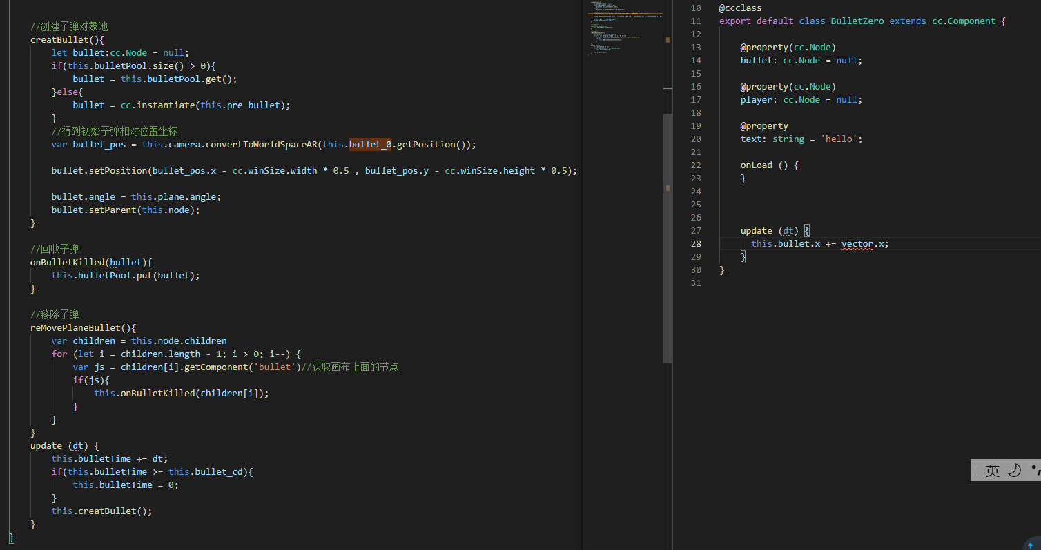The image size is (1041, 550).
Task: Click the this.creatBullet(); call line
Action: point(102,511)
